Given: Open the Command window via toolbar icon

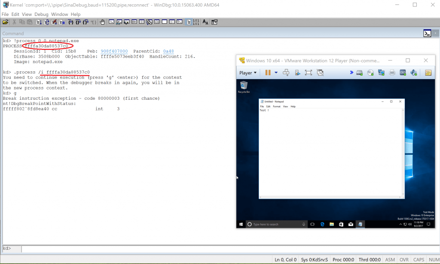Looking at the screenshot, I should (111, 22).
